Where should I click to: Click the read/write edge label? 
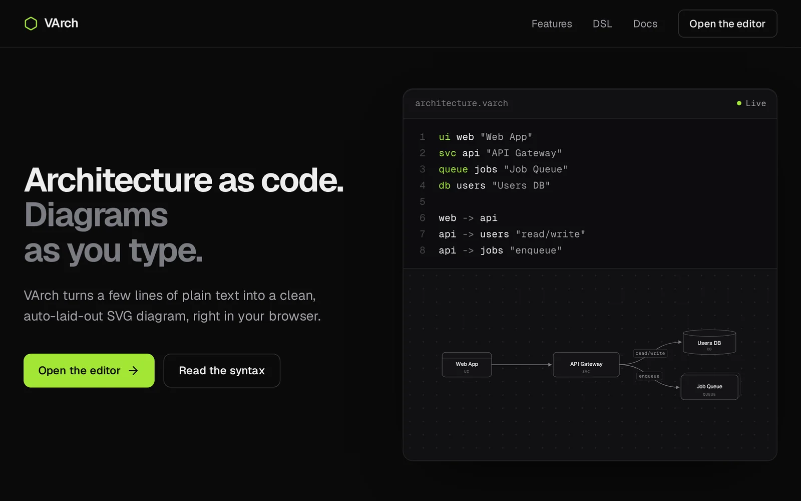pyautogui.click(x=650, y=353)
